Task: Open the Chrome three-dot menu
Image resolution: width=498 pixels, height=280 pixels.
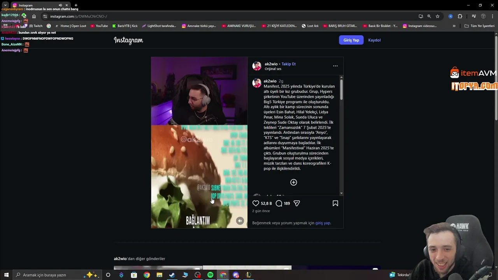Action: click(493, 16)
